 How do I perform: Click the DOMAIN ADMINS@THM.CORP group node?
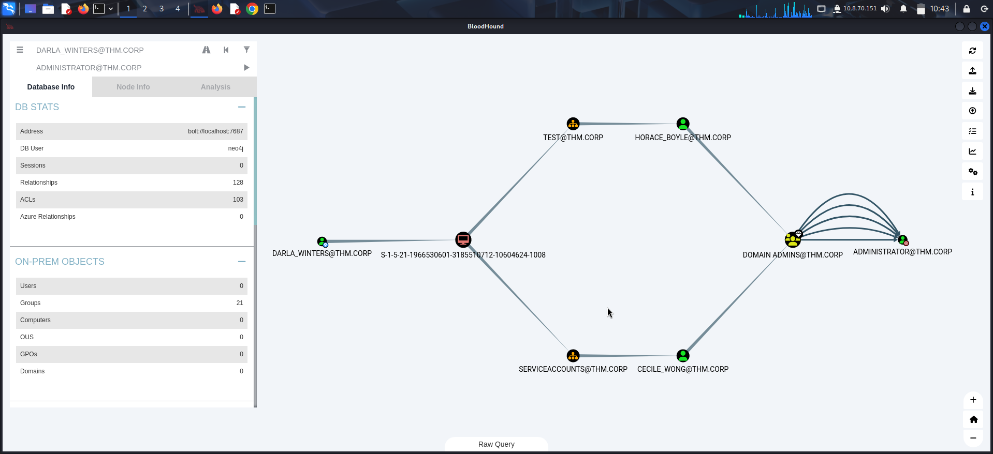click(792, 240)
